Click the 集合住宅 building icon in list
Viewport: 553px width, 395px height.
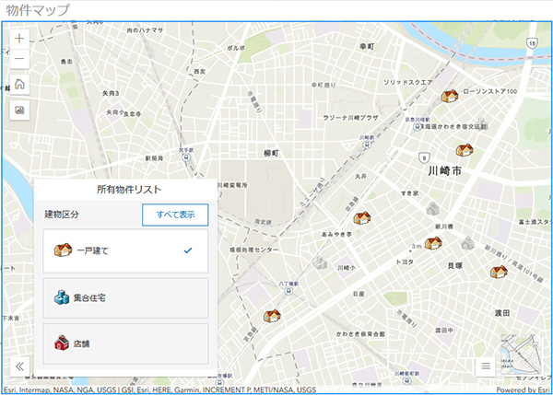coord(63,298)
